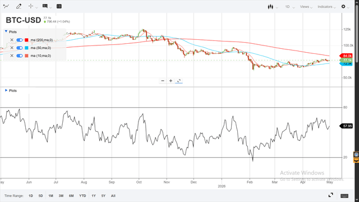Set time range to 3M
Viewport: 359px width, 202px height.
[x=61, y=196]
